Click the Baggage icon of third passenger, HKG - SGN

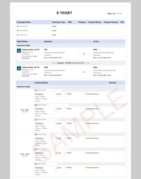click(36, 168)
